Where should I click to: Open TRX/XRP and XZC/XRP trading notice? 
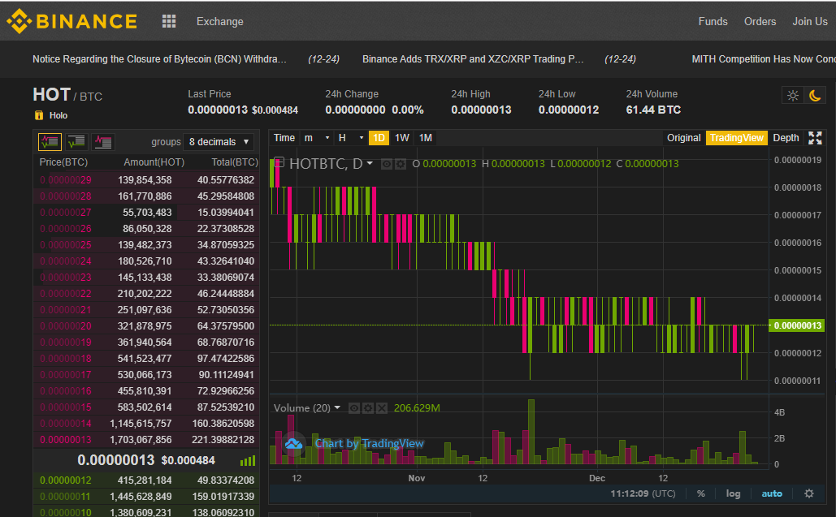click(473, 59)
